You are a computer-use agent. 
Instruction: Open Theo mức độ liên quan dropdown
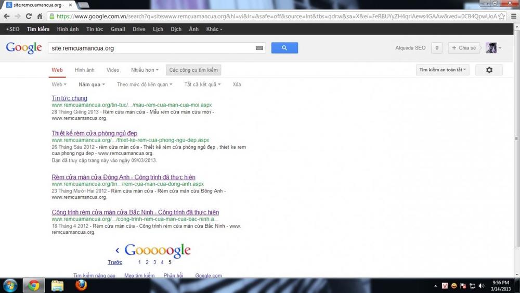(x=145, y=85)
